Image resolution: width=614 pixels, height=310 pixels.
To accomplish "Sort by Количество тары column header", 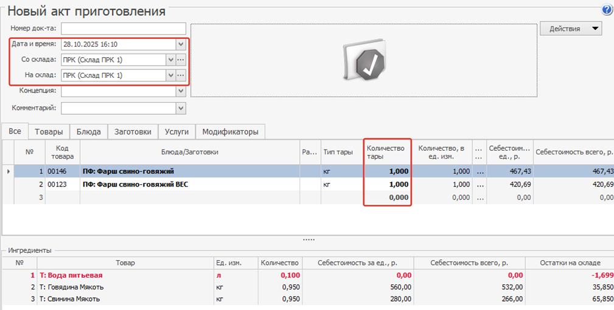I will click(x=387, y=153).
